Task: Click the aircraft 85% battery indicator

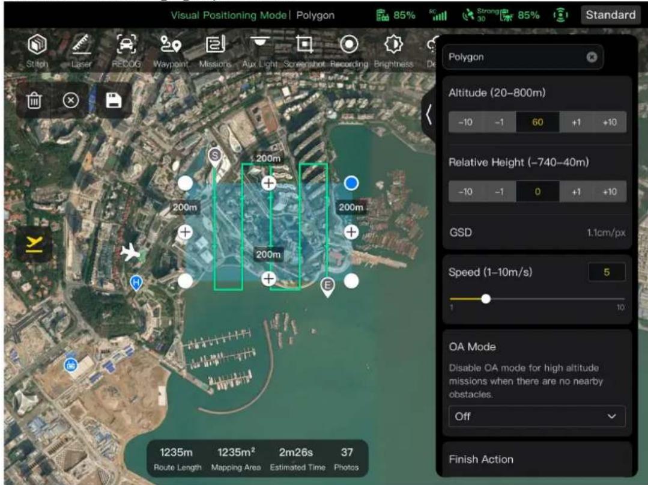Action: tap(520, 15)
